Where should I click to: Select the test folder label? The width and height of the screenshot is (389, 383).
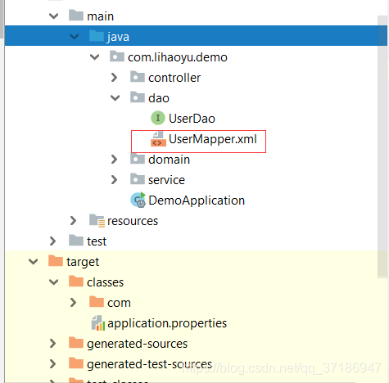[97, 241]
